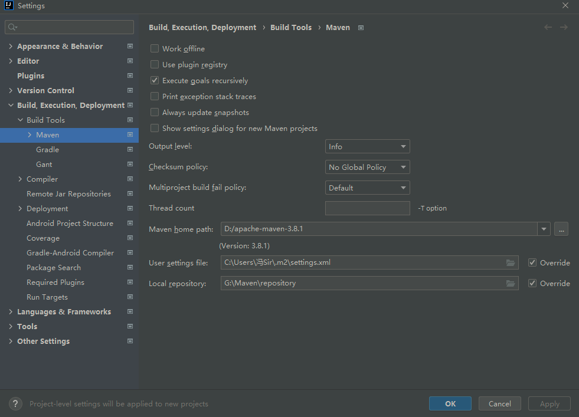This screenshot has width=579, height=417.
Task: Click the project-level icon beside Tools
Action: click(x=130, y=327)
